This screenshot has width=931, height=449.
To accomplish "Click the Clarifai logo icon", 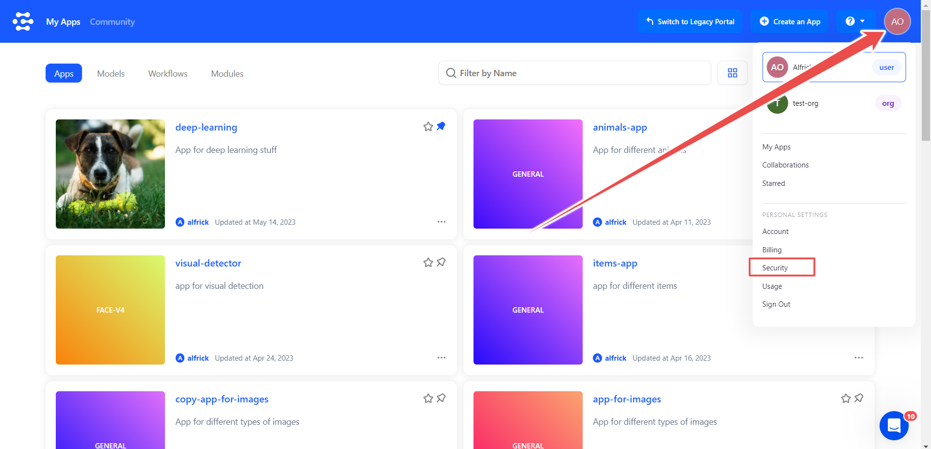I will coord(23,21).
